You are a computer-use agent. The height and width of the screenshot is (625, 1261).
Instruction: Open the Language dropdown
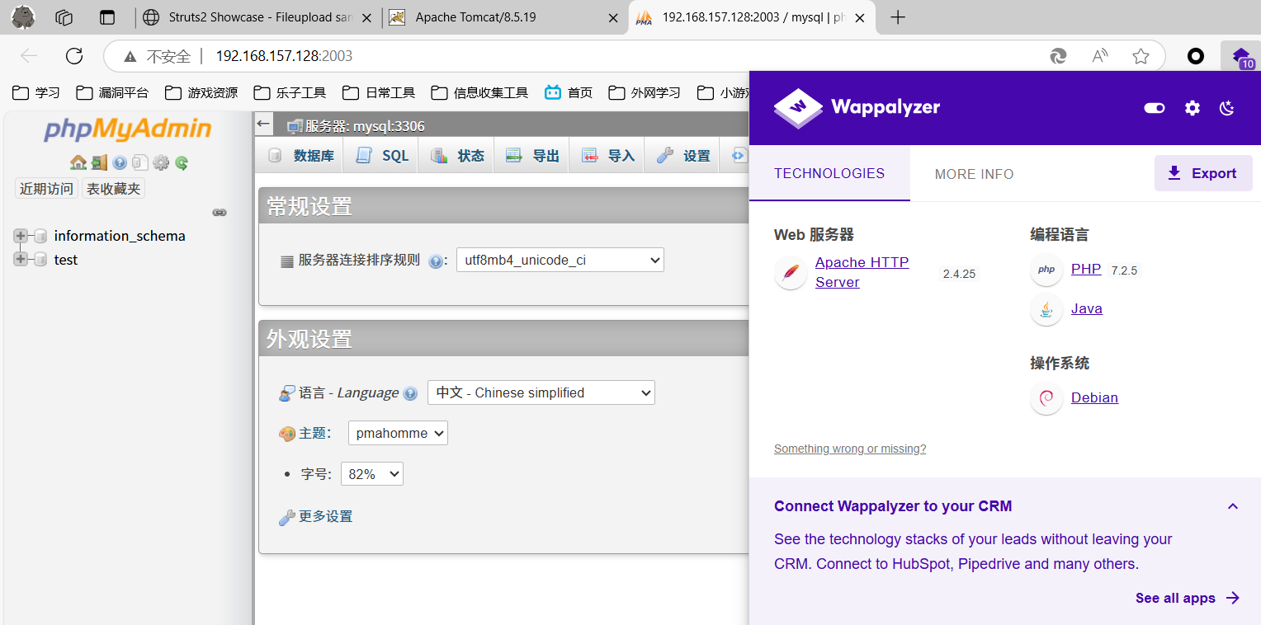[x=541, y=392]
